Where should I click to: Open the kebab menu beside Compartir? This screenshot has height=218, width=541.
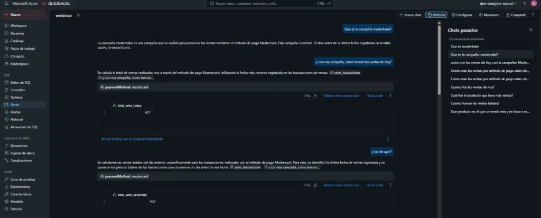tap(533, 15)
